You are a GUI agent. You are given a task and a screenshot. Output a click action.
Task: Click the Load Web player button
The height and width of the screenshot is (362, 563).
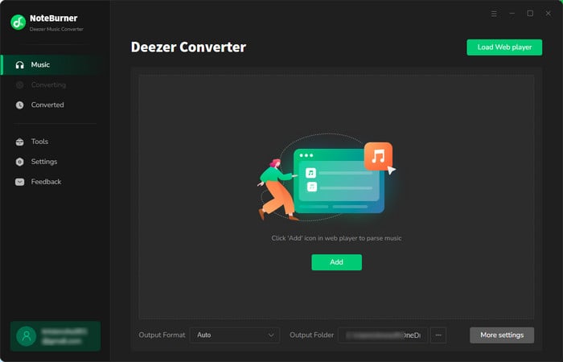click(x=504, y=47)
